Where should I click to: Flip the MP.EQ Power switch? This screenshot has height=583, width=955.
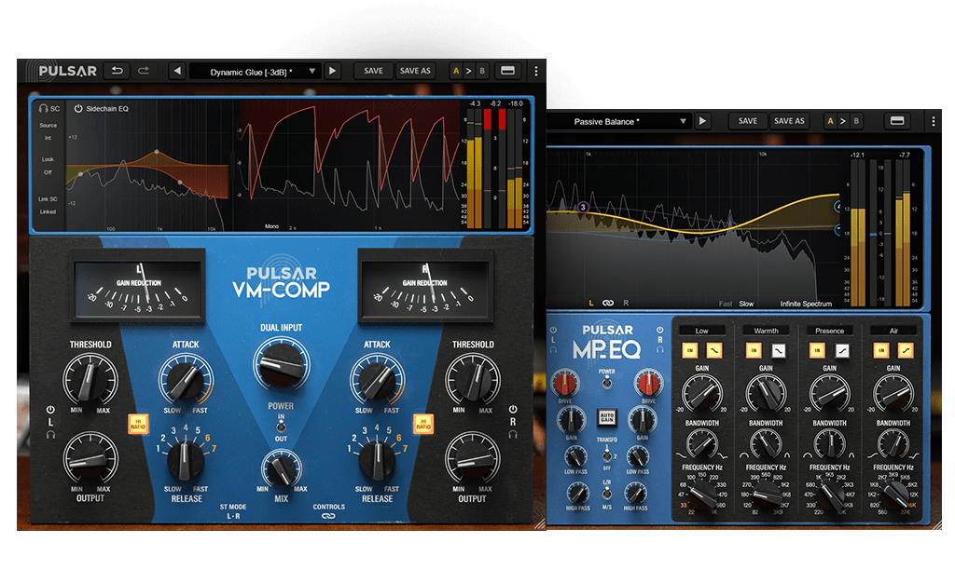click(607, 382)
